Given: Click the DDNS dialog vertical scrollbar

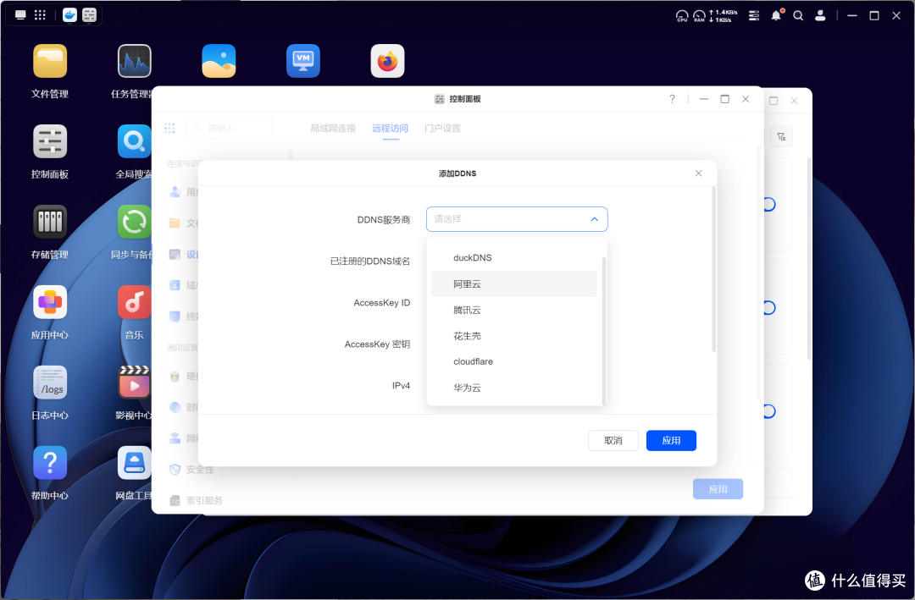Looking at the screenshot, I should click(713, 269).
